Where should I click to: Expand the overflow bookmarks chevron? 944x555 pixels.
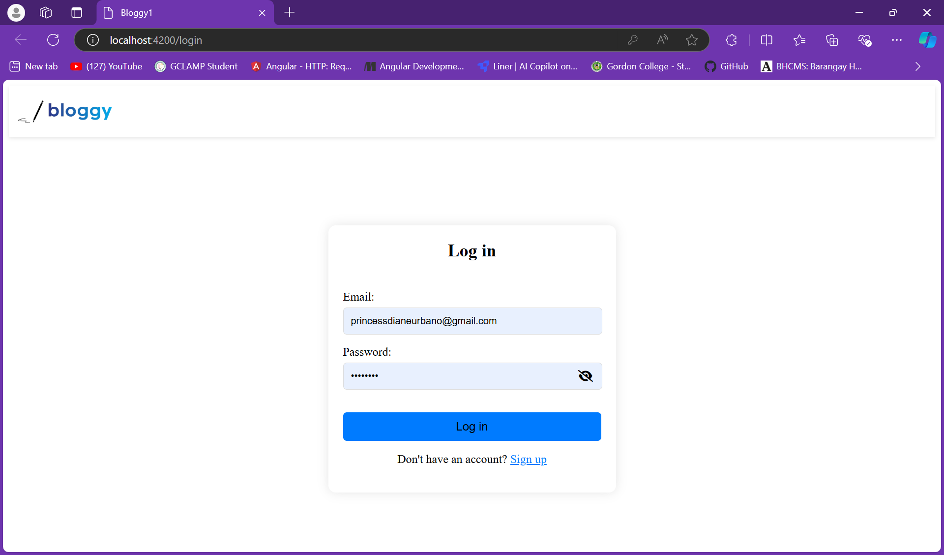click(917, 66)
